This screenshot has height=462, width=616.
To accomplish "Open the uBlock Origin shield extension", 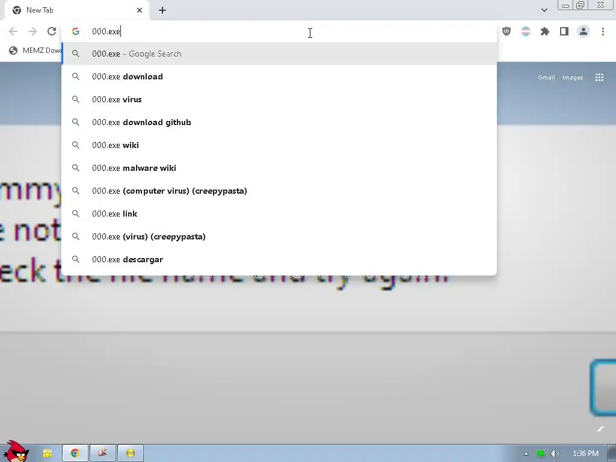I will pos(507,31).
